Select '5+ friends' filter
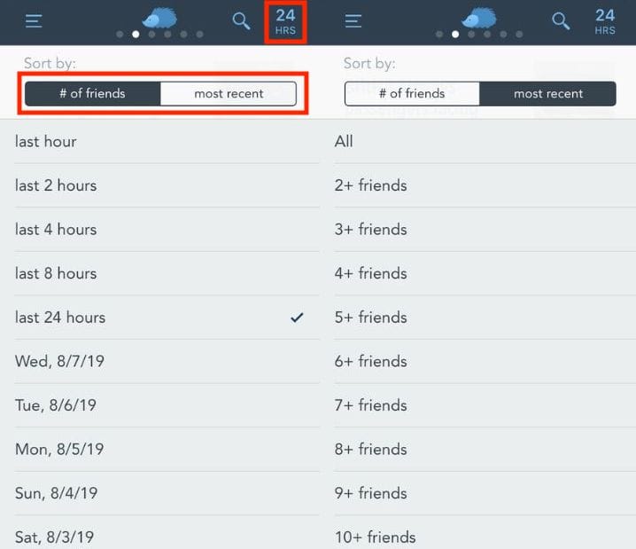 tap(371, 318)
